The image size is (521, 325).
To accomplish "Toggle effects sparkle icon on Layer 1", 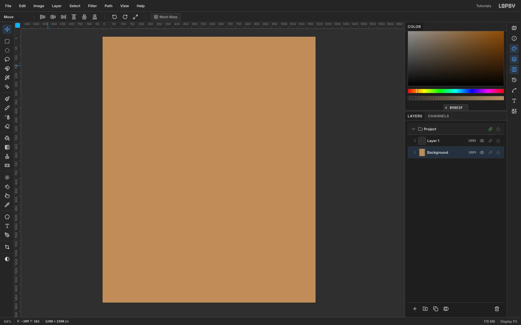I will 490,141.
